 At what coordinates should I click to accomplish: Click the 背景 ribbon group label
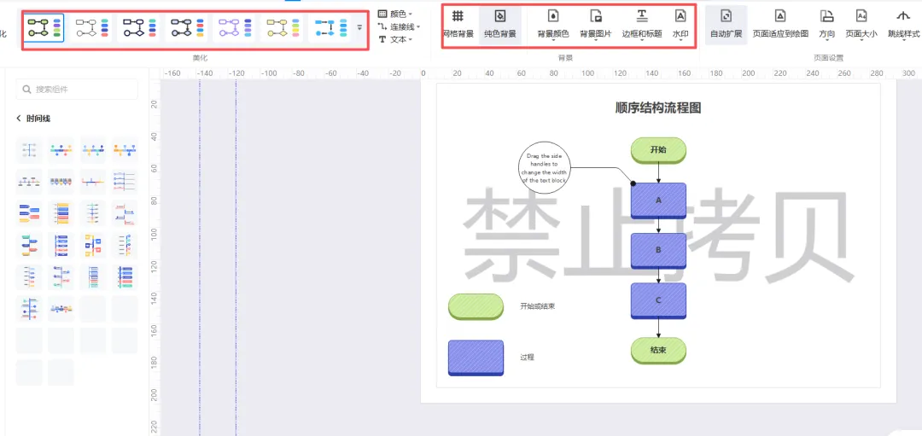[x=565, y=58]
